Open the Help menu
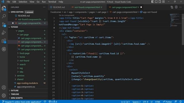 pyautogui.click(x=61, y=2)
